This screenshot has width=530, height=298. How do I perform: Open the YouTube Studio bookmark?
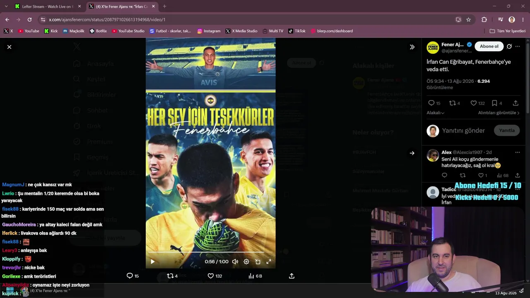(x=128, y=31)
